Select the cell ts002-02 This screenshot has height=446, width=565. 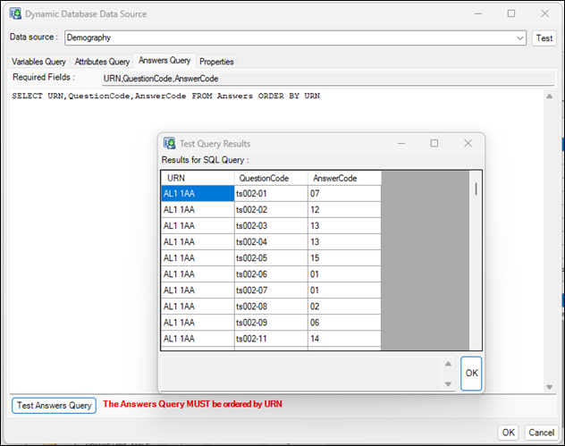pyautogui.click(x=271, y=210)
